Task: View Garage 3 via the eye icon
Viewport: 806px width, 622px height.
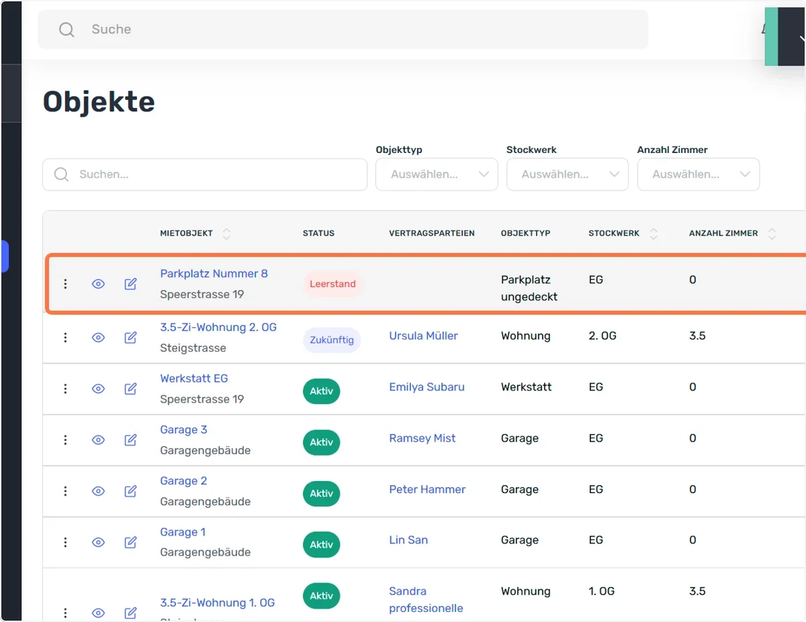Action: tap(98, 440)
